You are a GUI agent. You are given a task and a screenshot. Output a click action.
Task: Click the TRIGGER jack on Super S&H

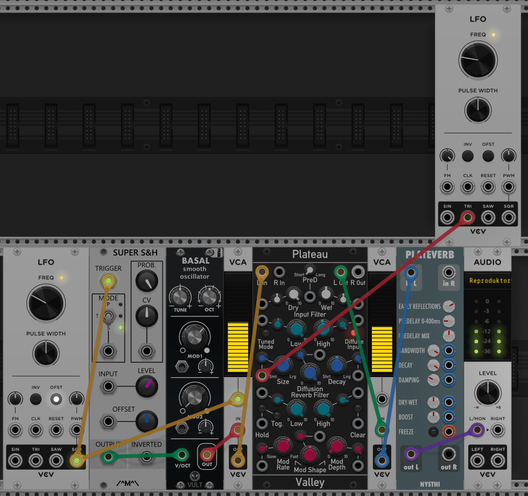click(x=108, y=281)
